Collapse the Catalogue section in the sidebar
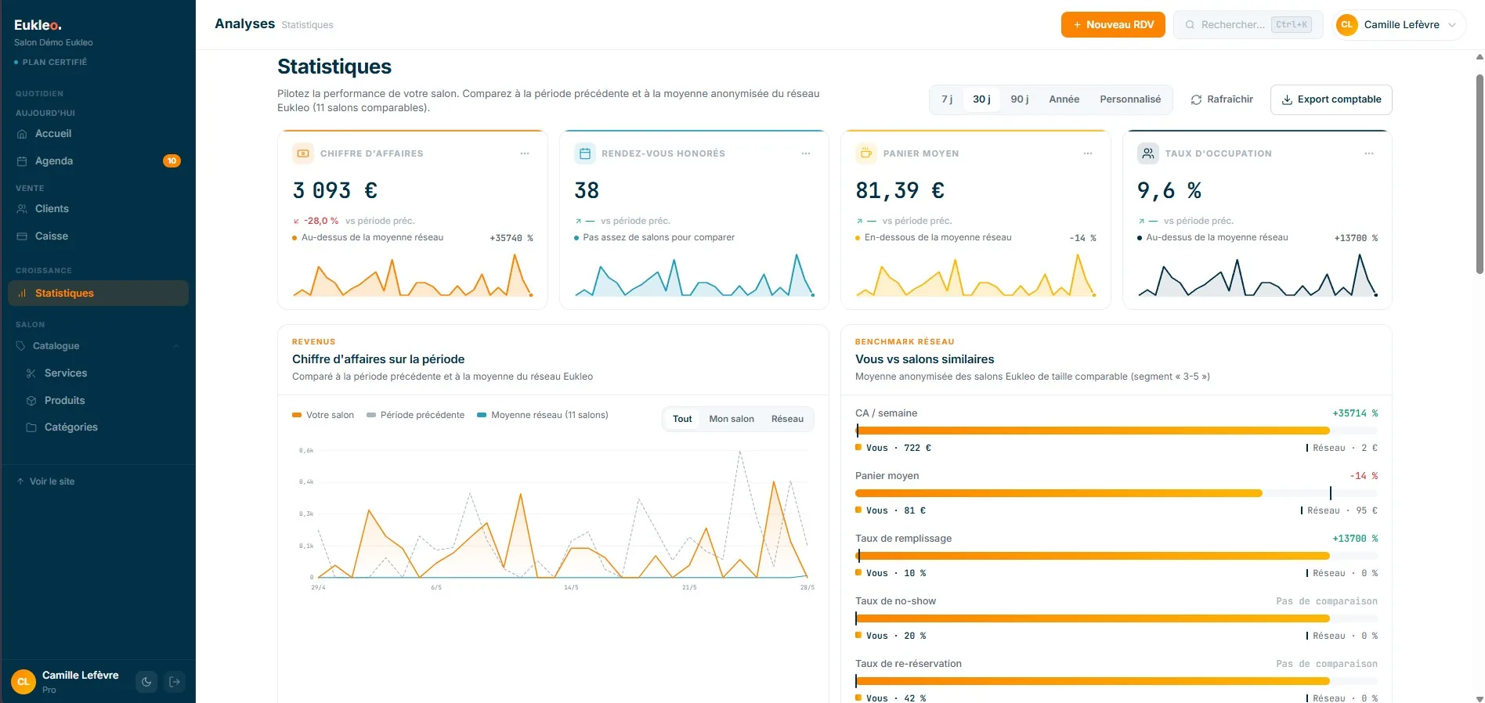This screenshot has height=703, width=1485. (98, 346)
